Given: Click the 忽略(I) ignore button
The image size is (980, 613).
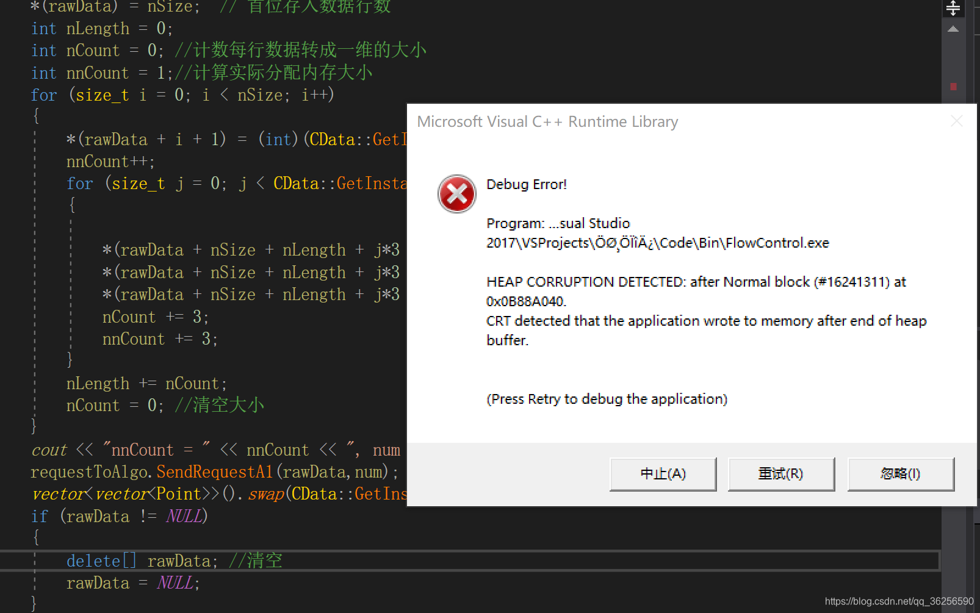Looking at the screenshot, I should (x=901, y=474).
